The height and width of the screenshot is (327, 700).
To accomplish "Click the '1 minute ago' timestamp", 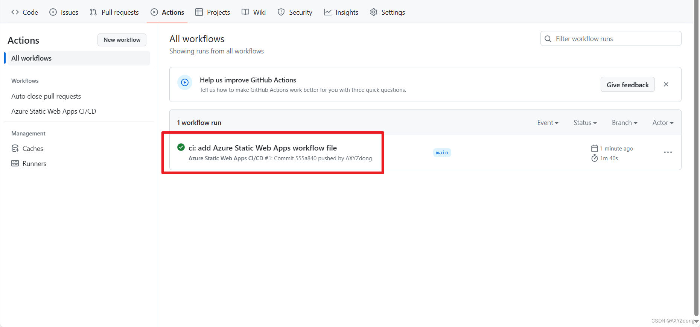I will pyautogui.click(x=616, y=149).
